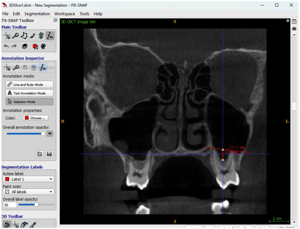Click the save annotations floppy icon
The width and height of the screenshot is (300, 229).
[x=49, y=154]
